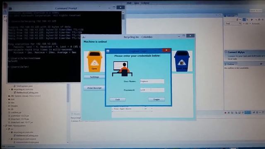Switch to the Outline view tab

pyautogui.click(x=231, y=64)
